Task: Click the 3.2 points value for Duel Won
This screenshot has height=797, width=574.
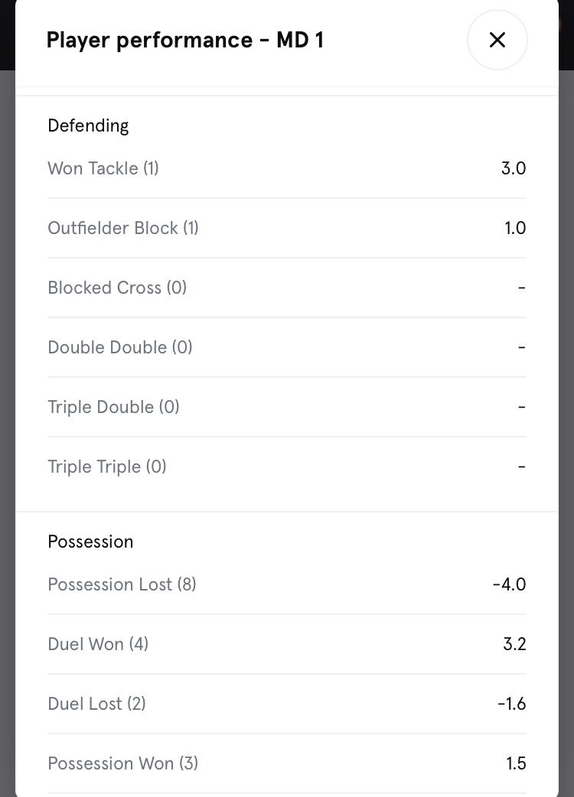Action: (x=514, y=644)
